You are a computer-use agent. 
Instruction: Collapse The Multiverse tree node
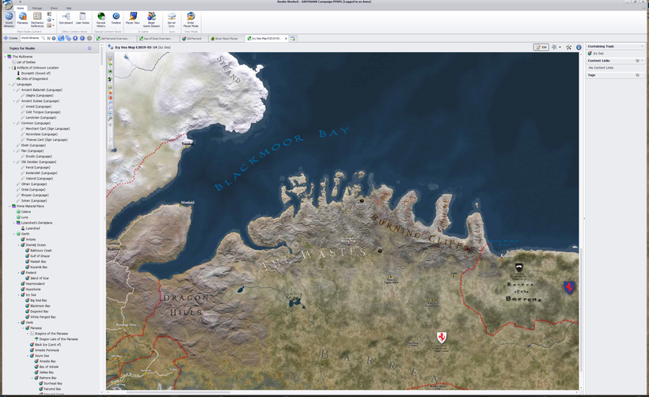[x=6, y=57]
